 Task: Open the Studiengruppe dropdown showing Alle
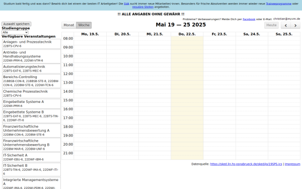(15, 32)
